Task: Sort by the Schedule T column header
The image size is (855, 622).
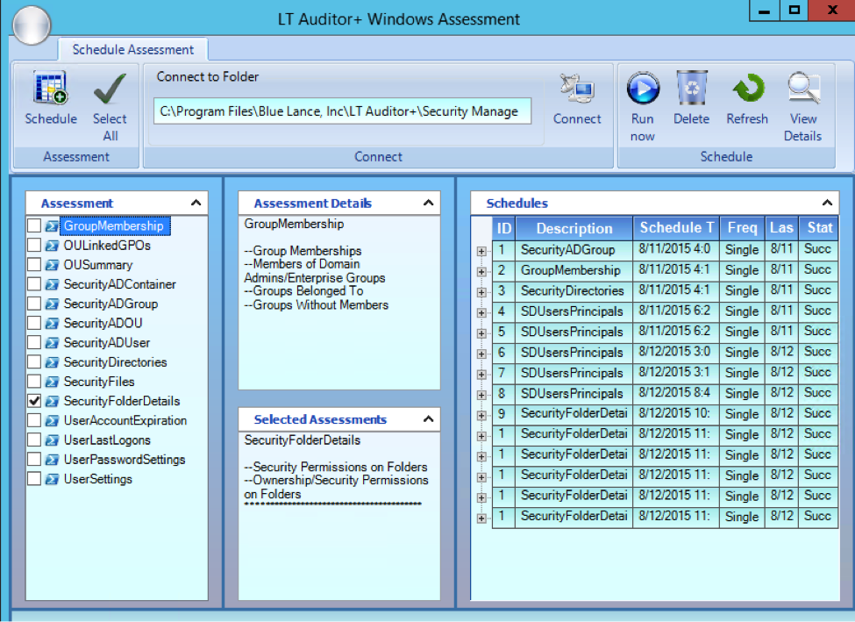Action: pyautogui.click(x=676, y=228)
